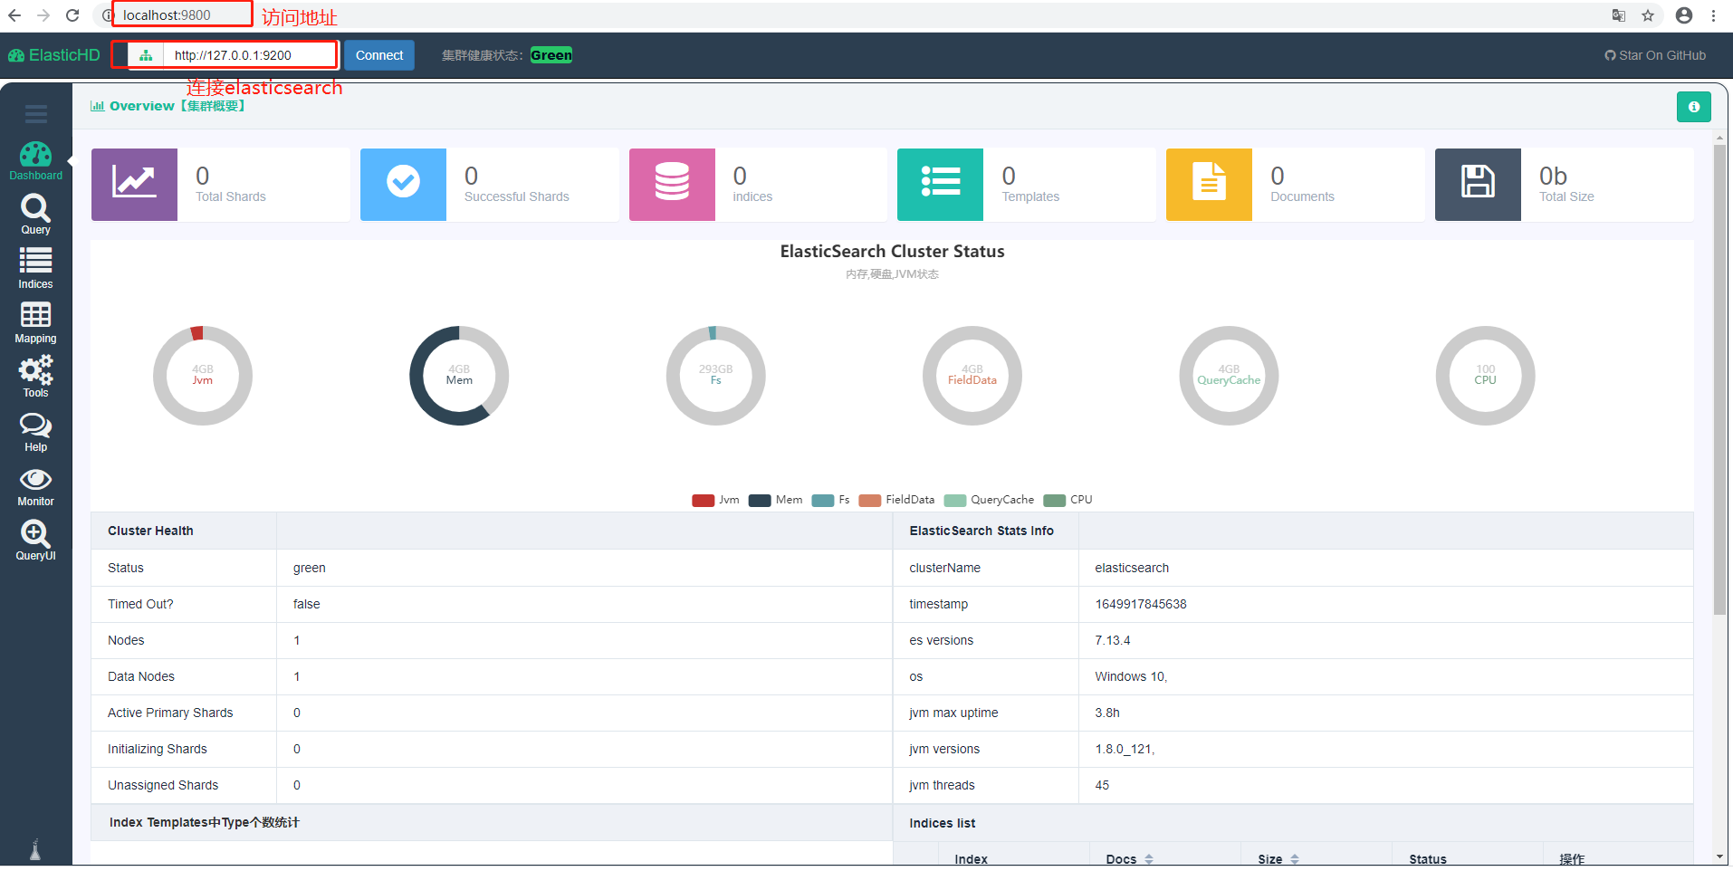Toggle FieldData legend entry

896,500
